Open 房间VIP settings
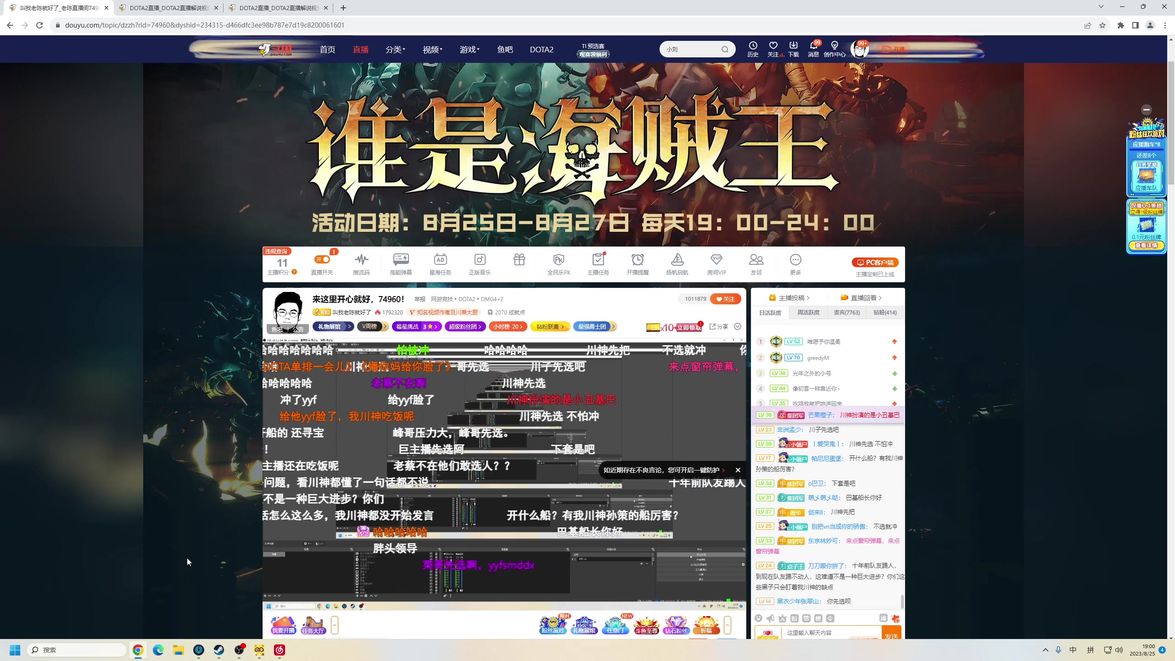1175x661 pixels. (x=716, y=264)
